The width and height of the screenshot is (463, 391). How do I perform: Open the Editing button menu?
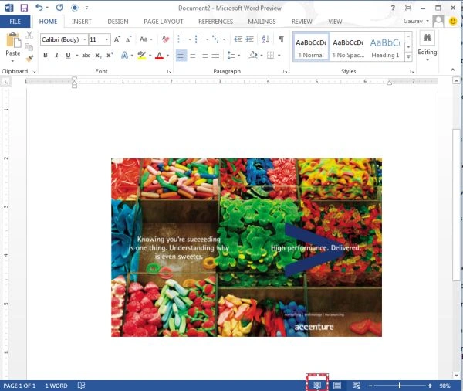pos(428,46)
